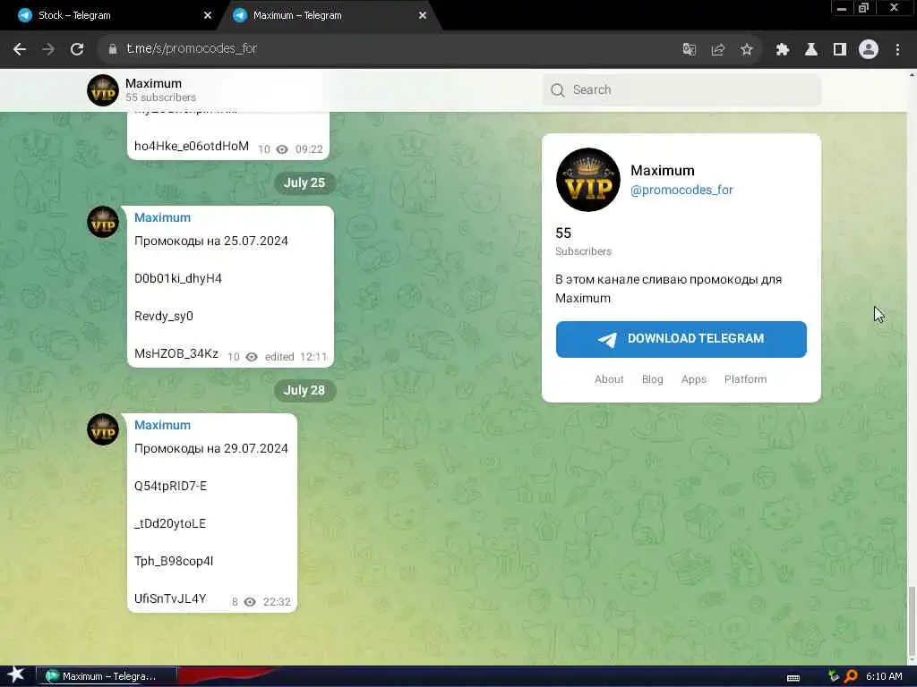Open the About link
Screen dimensions: 917x687
coord(609,379)
